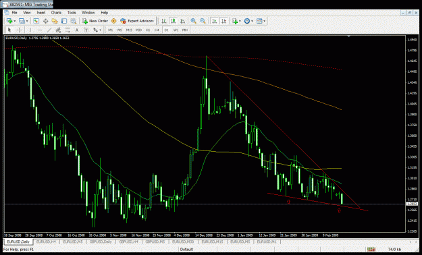
Task: Switch to the EURUSD,H4 chart tab
Action: pyautogui.click(x=46, y=242)
